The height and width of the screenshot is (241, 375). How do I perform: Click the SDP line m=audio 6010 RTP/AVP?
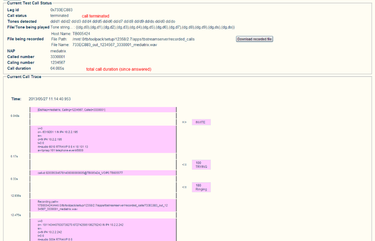(63, 147)
